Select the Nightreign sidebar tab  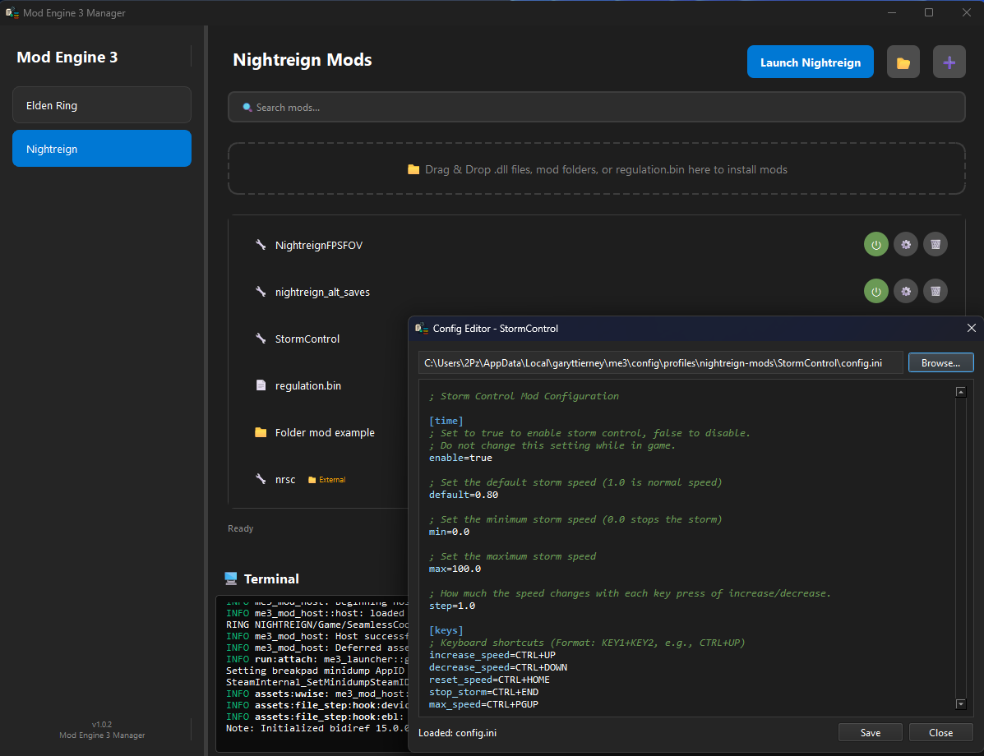pyautogui.click(x=102, y=149)
